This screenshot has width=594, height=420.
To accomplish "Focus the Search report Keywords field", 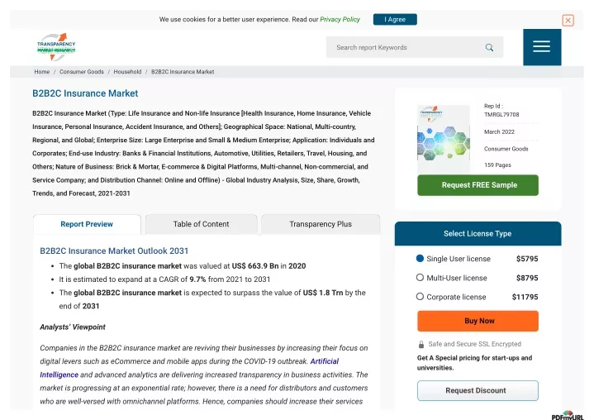I will coord(415,47).
